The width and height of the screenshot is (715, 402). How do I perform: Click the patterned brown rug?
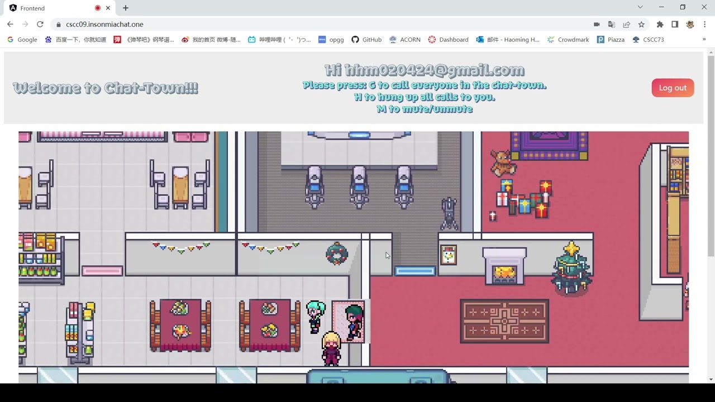pyautogui.click(x=504, y=321)
